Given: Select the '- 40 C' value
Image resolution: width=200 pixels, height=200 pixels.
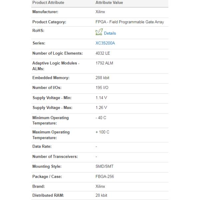Looking at the screenshot, I should tap(101, 118).
